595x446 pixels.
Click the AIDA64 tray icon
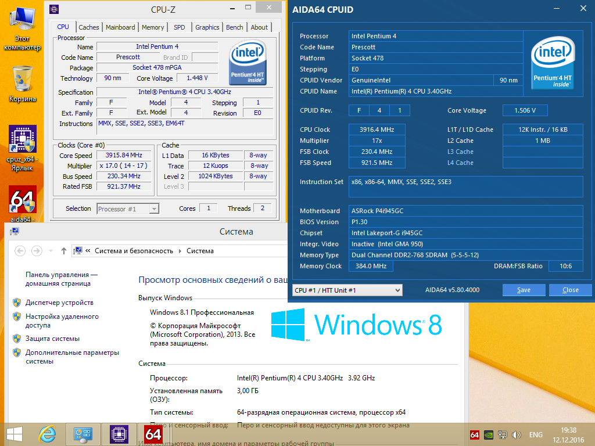coord(474,435)
